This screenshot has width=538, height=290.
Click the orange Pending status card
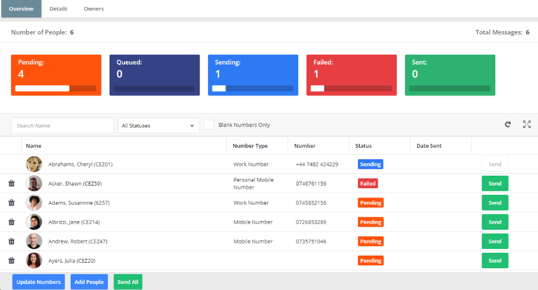56,75
